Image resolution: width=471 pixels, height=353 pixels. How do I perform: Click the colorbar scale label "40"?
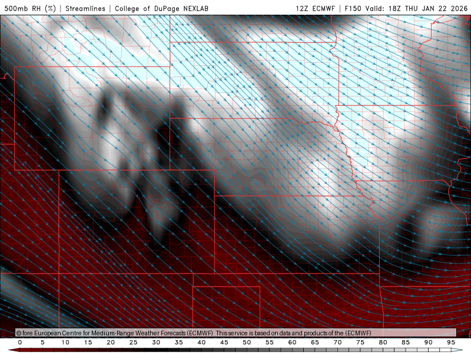click(201, 342)
